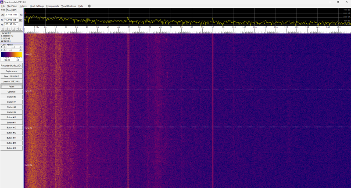Open the Help menu

point(81,6)
